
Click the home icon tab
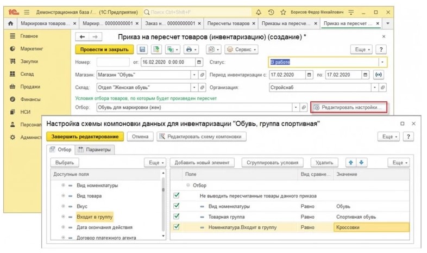pyautogui.click(x=10, y=24)
